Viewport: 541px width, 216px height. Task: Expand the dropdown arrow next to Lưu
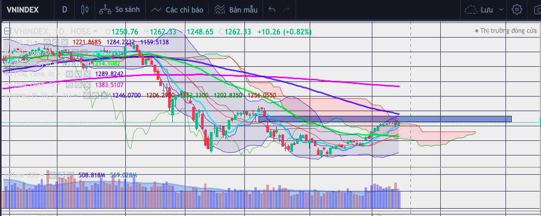[501, 9]
